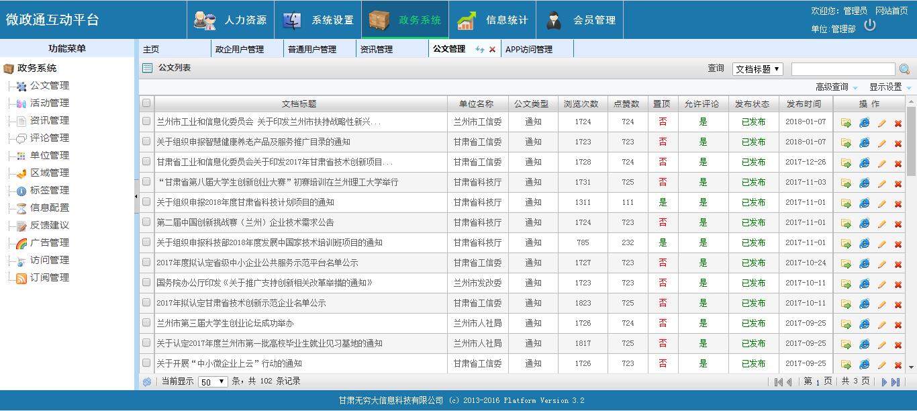Go to next page arrow

pos(885,382)
